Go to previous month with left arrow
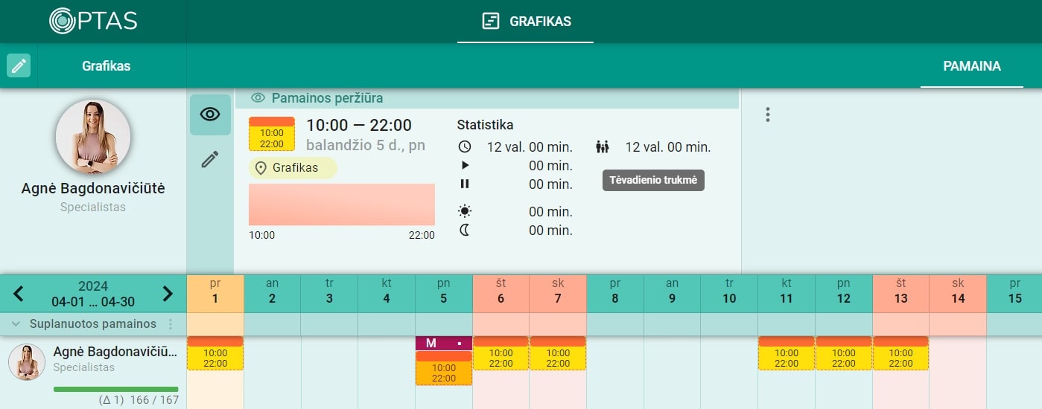The image size is (1042, 409). coord(19,294)
